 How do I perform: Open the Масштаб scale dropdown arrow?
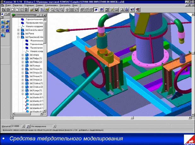(23, 126)
